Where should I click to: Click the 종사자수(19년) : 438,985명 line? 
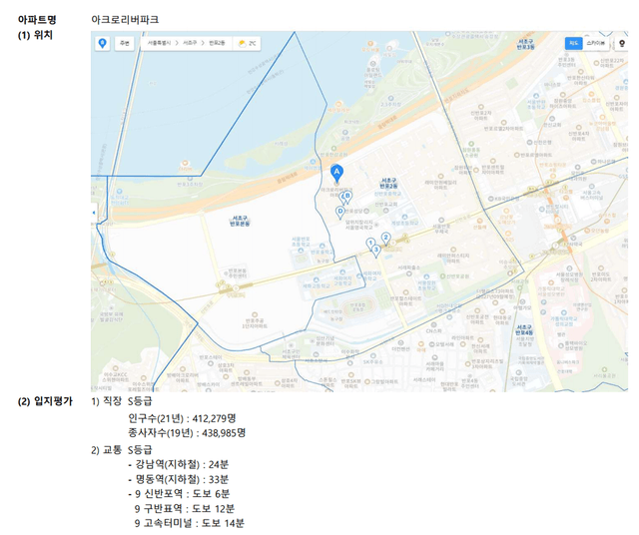187,433
